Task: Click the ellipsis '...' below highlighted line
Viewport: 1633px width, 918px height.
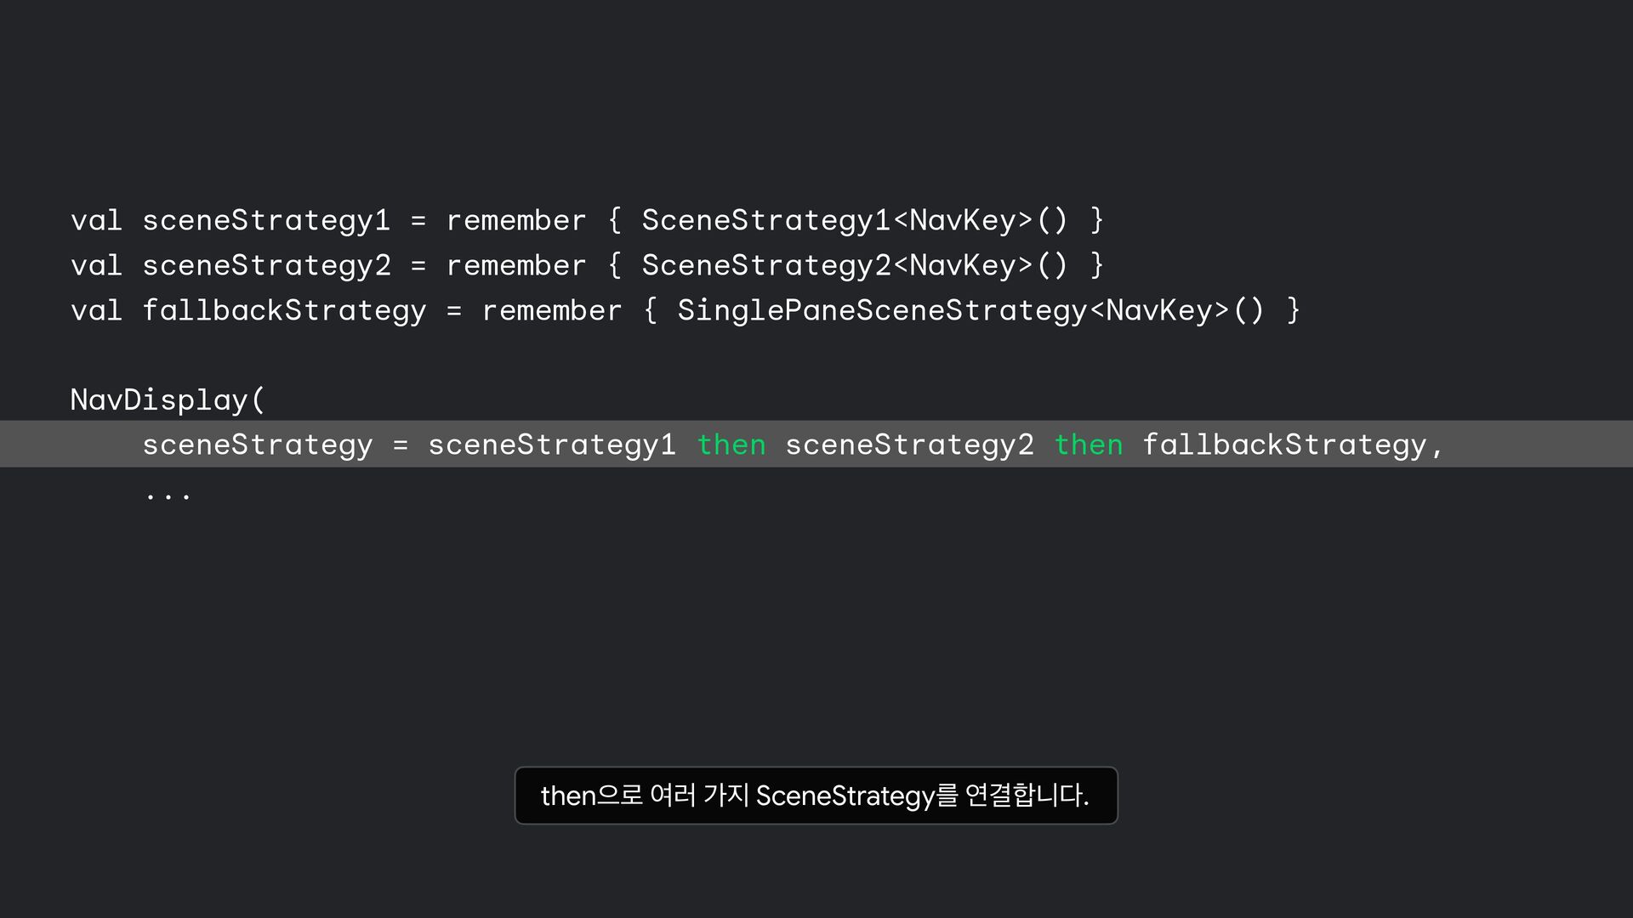Action: pos(168,494)
